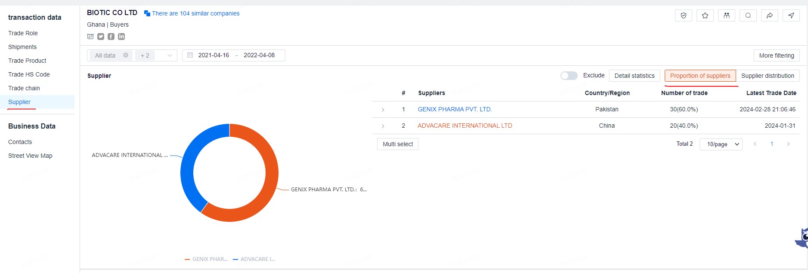The image size is (808, 273).
Task: Select the Supplier sidebar item
Action: pos(37,102)
